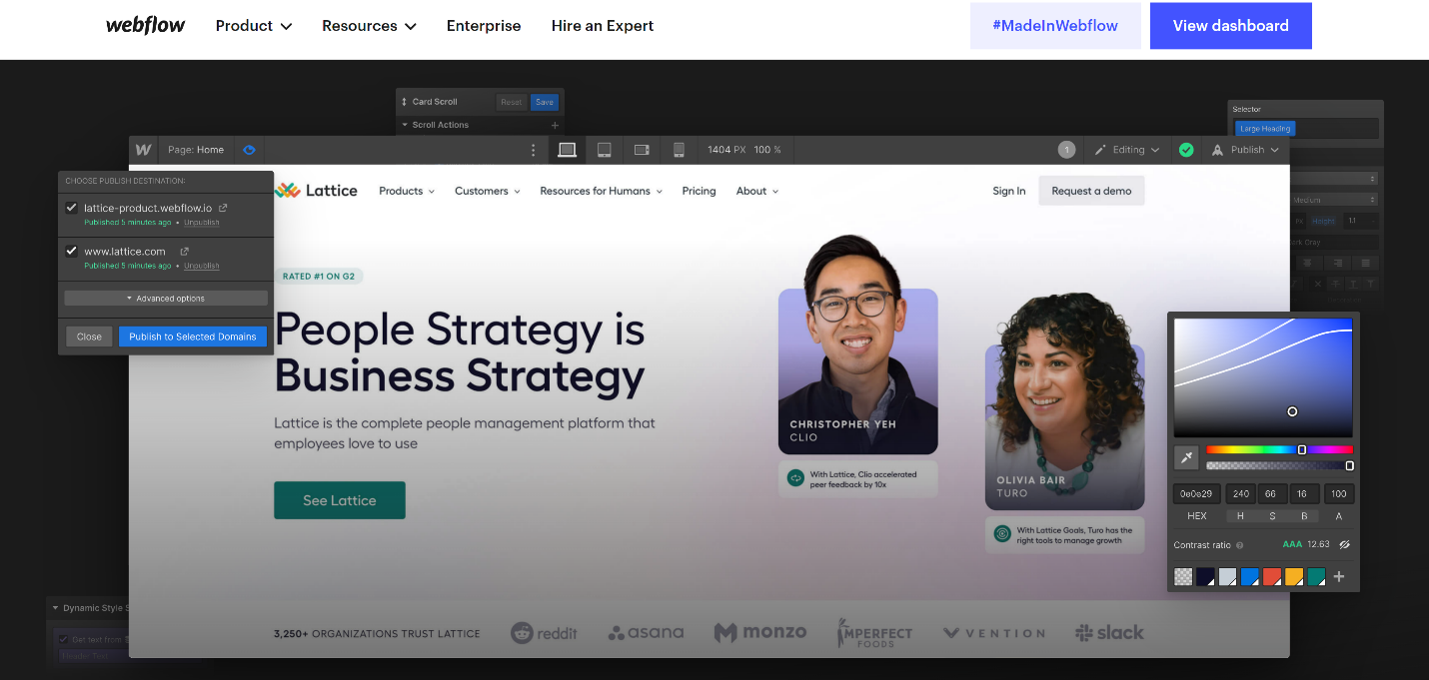Click Publish to Selected Domains
1429x680 pixels.
pyautogui.click(x=193, y=337)
